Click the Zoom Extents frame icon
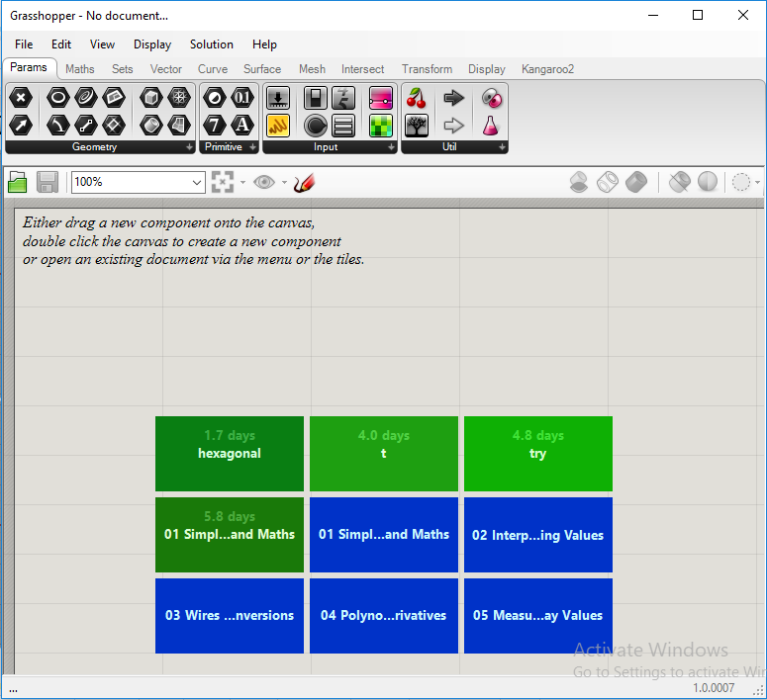767x700 pixels. point(223,182)
